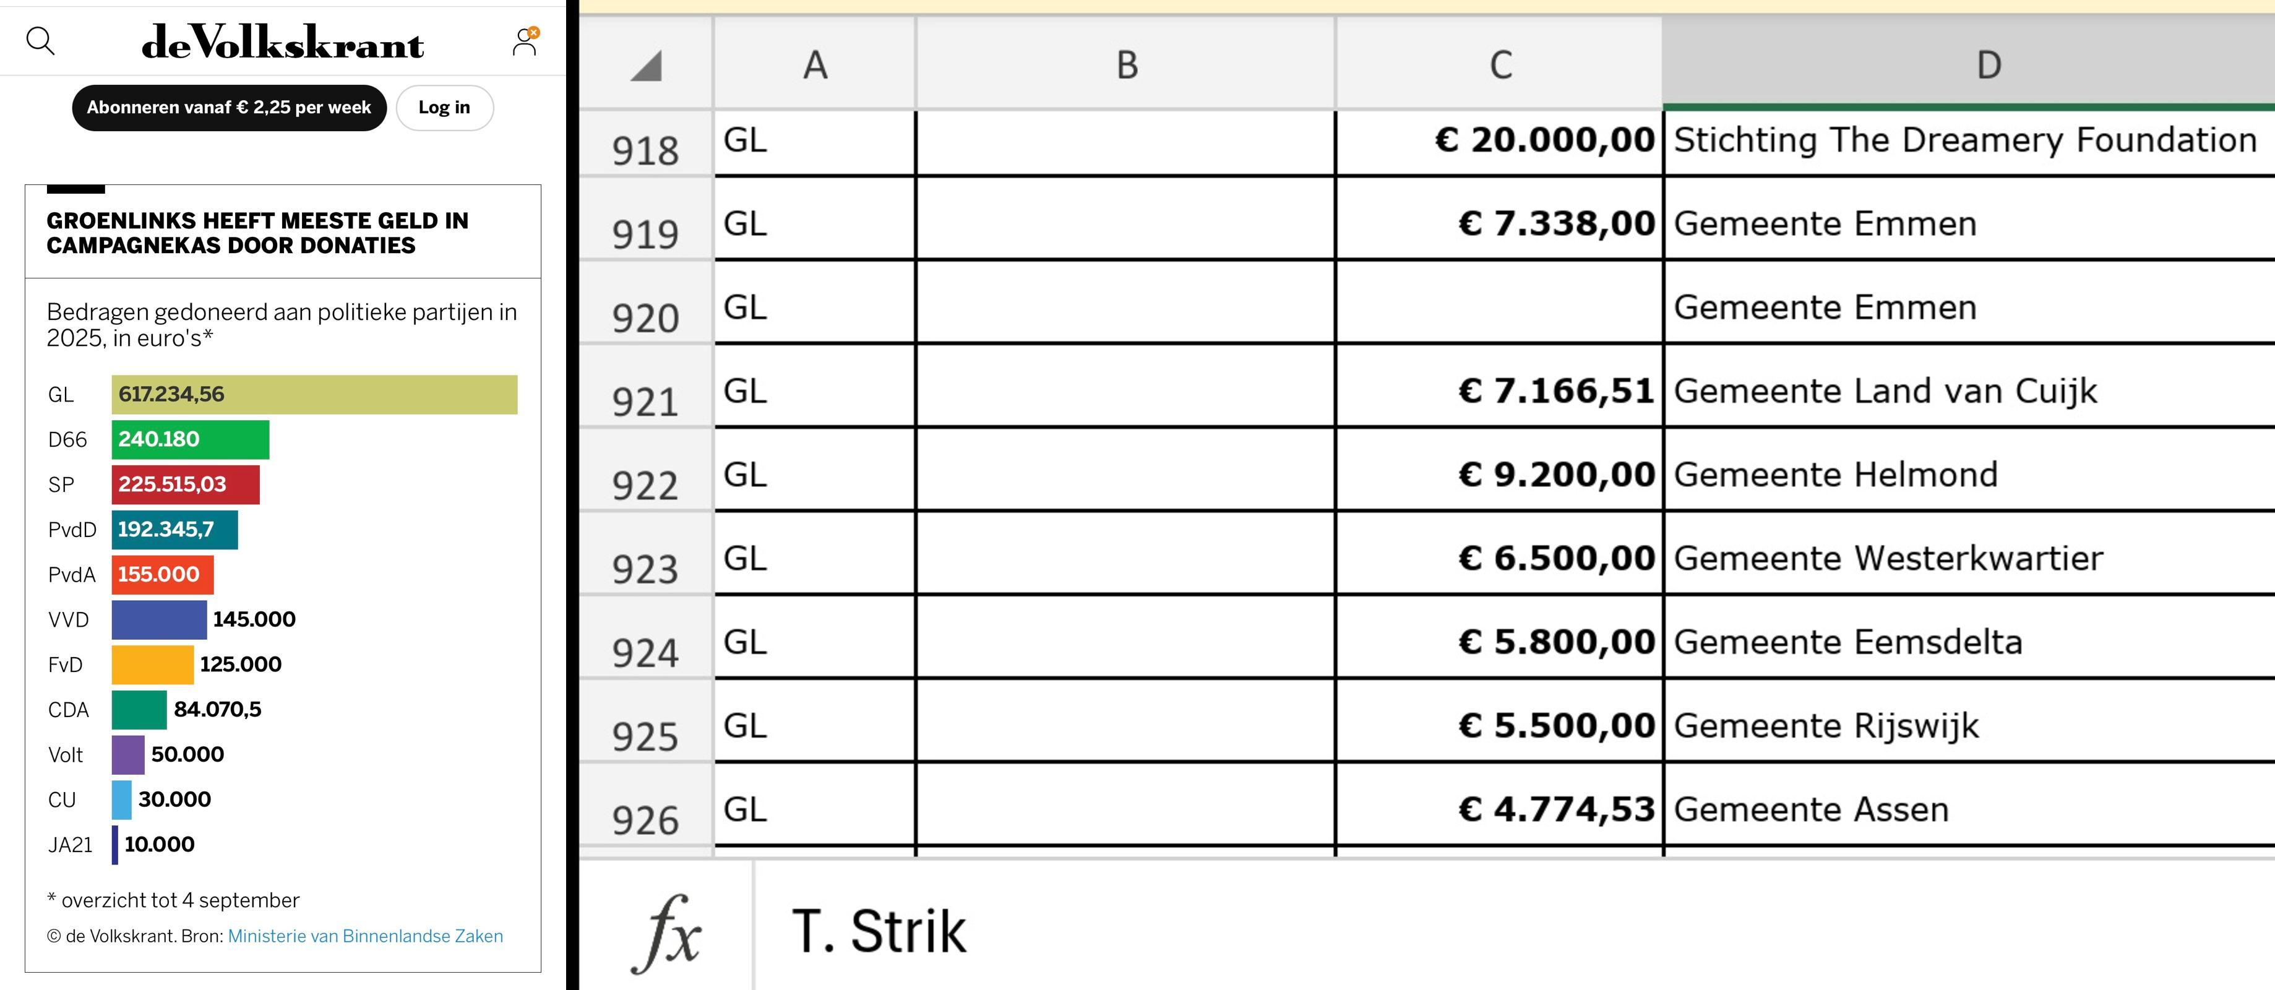2275x990 pixels.
Task: Click the select-all triangle corner
Action: [647, 66]
